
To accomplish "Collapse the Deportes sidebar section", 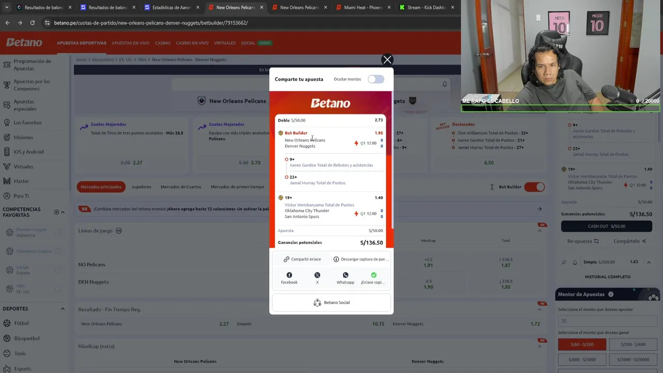I will coord(63,309).
